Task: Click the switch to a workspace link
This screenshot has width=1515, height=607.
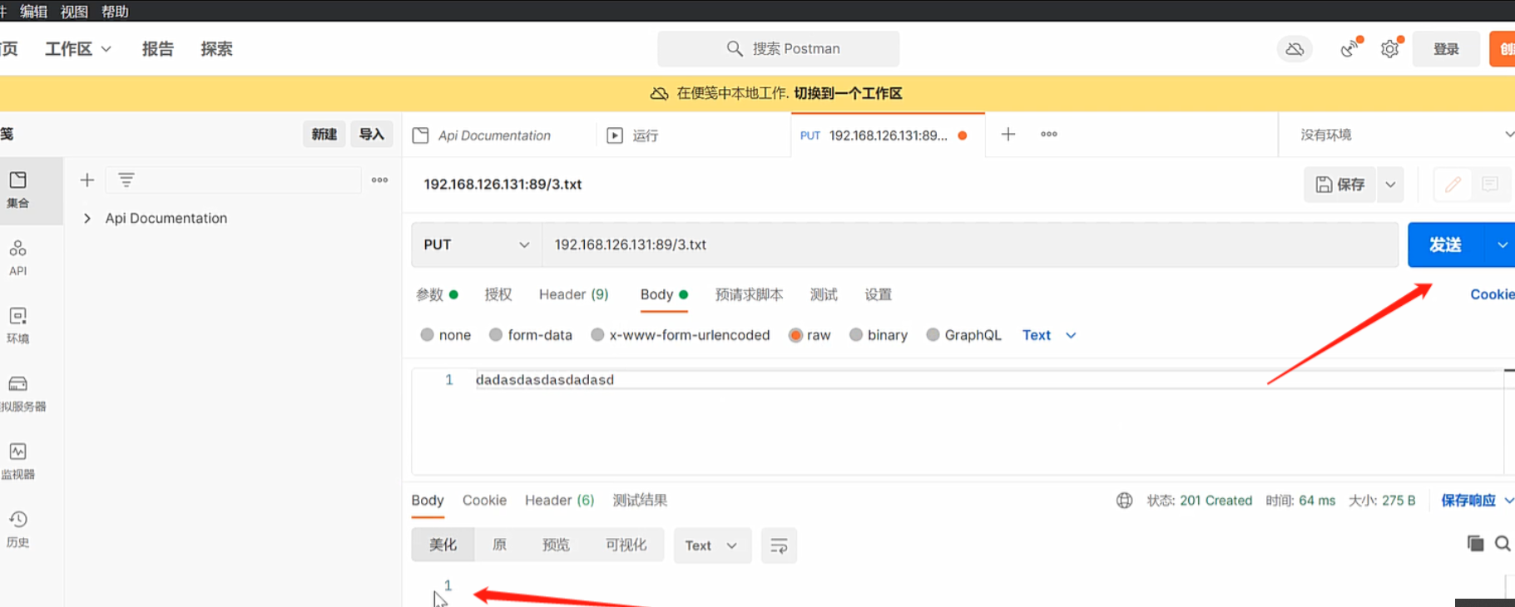Action: (x=848, y=93)
